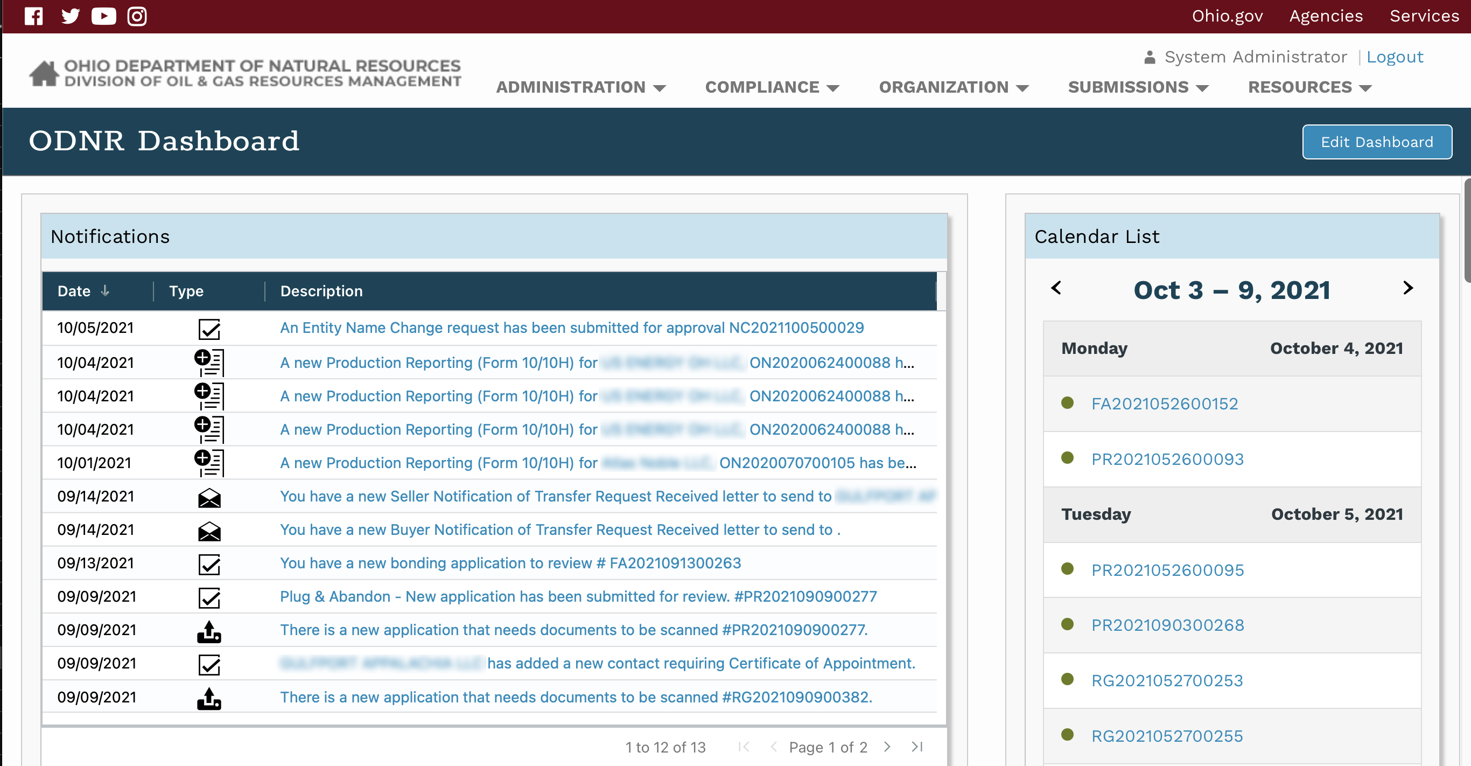Go to previous notifications page
1471x766 pixels.
(774, 747)
